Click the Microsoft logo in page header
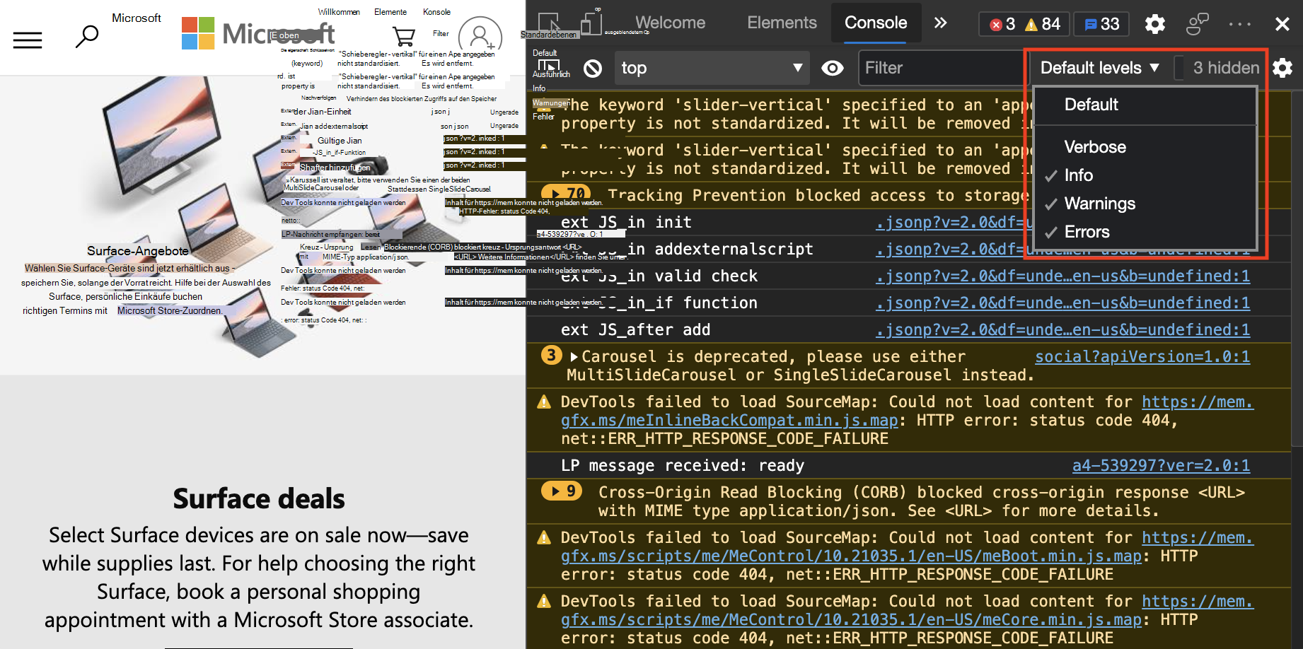 click(257, 33)
